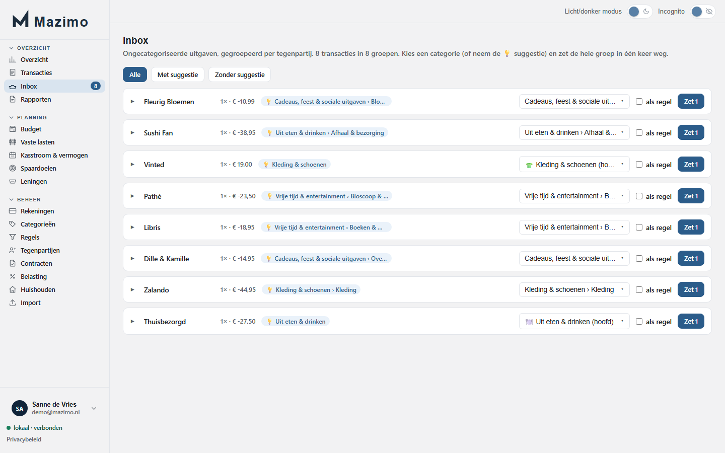Open category dropdown for Zalando
This screenshot has width=725, height=453.
[x=574, y=289]
